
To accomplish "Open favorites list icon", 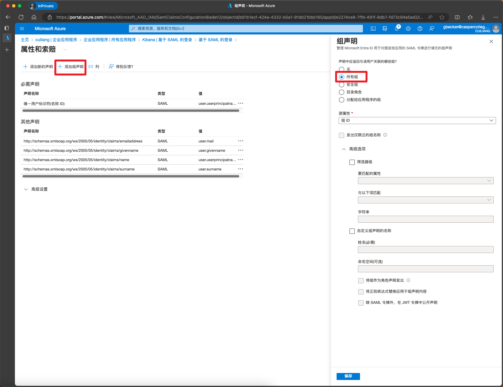I will (x=470, y=17).
